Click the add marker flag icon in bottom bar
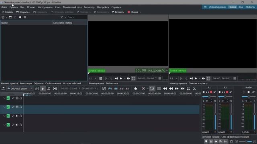Viewport: 257px width, 144px height. coord(220,141)
